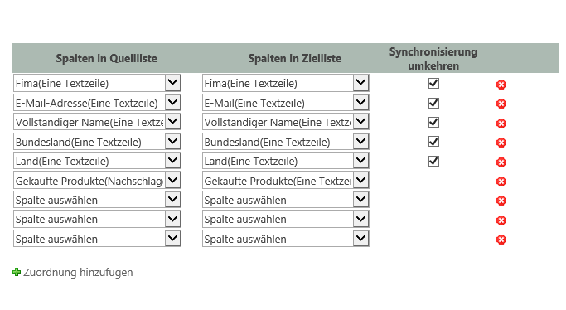Screen dimensions: 566x310
Task: Remove the E-Mail-Adresse mapping via red X
Action: [x=501, y=104]
